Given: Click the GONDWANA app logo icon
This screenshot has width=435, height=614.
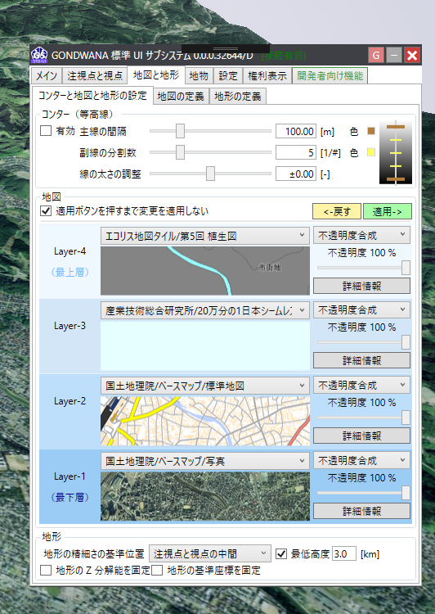Looking at the screenshot, I should [x=39, y=55].
